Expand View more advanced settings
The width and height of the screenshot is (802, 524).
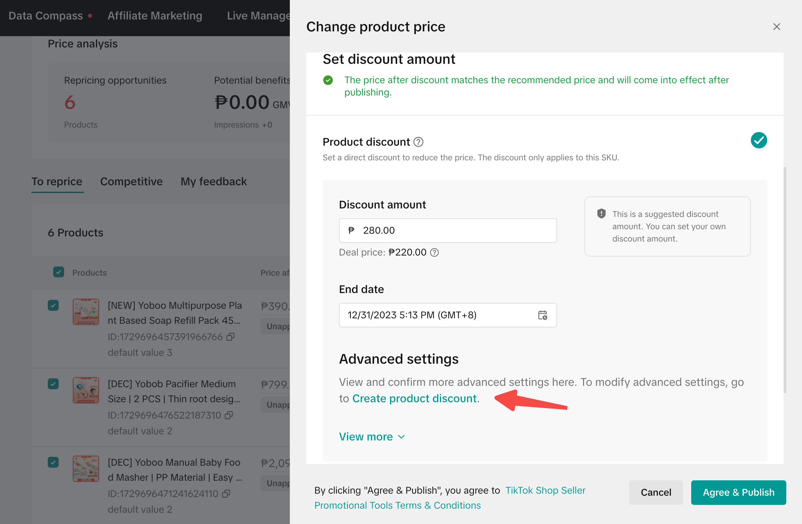tap(372, 437)
